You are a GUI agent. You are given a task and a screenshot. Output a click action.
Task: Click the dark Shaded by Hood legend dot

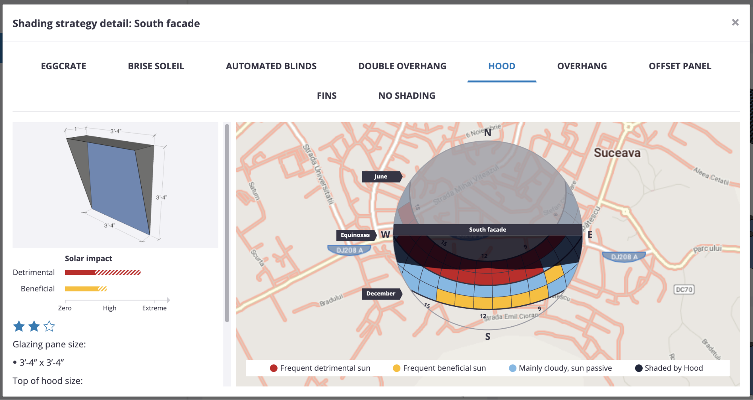(x=638, y=368)
